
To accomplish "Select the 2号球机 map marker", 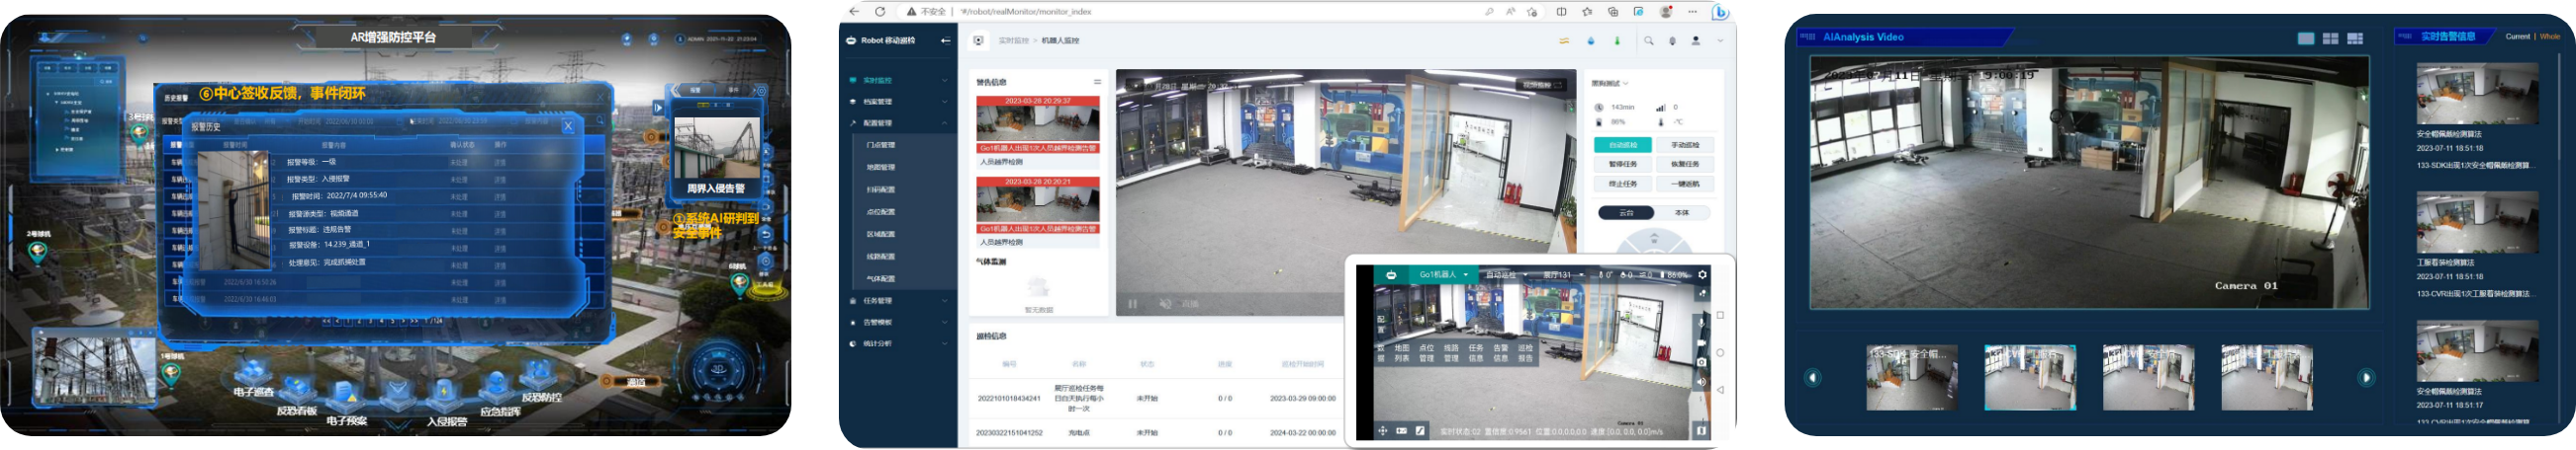I will point(38,252).
